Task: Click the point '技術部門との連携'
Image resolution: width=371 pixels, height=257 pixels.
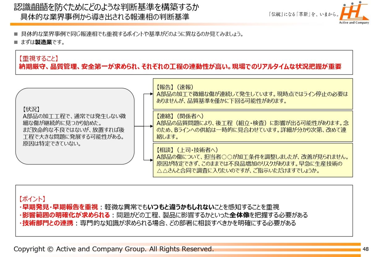Action: [x=46, y=223]
